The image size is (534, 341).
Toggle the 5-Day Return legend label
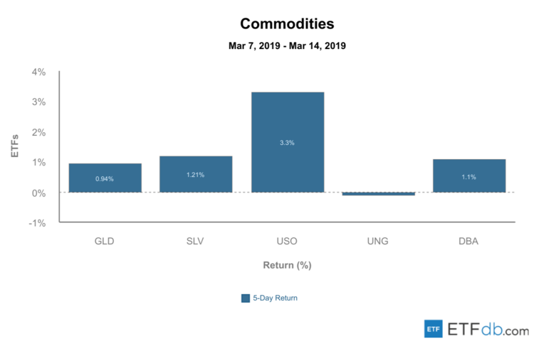pyautogui.click(x=275, y=298)
